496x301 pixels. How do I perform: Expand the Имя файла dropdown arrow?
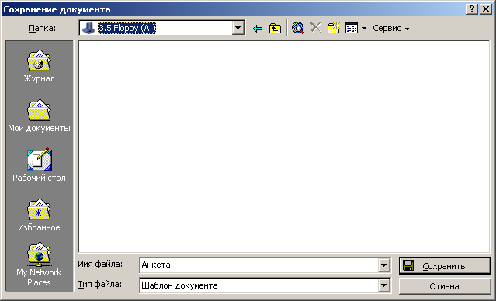coord(383,265)
